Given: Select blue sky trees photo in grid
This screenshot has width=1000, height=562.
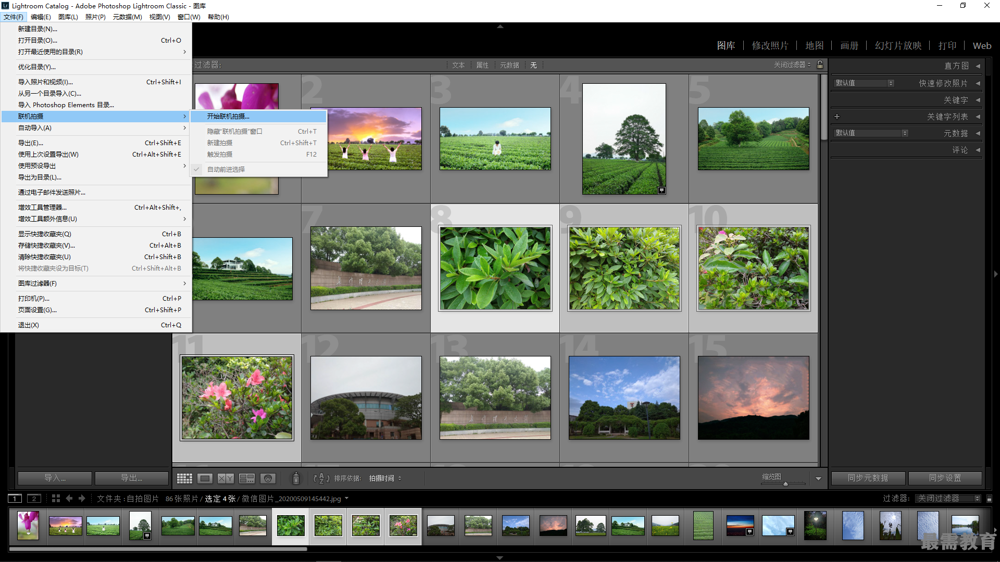Looking at the screenshot, I should 624,398.
